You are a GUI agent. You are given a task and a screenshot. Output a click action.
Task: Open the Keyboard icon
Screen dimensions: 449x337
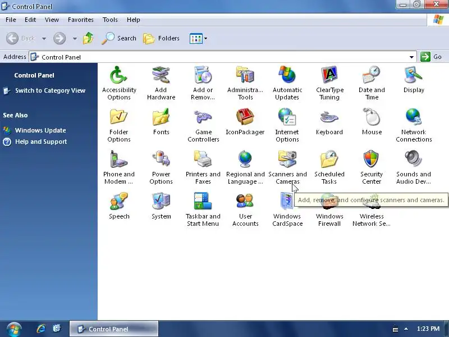(329, 117)
